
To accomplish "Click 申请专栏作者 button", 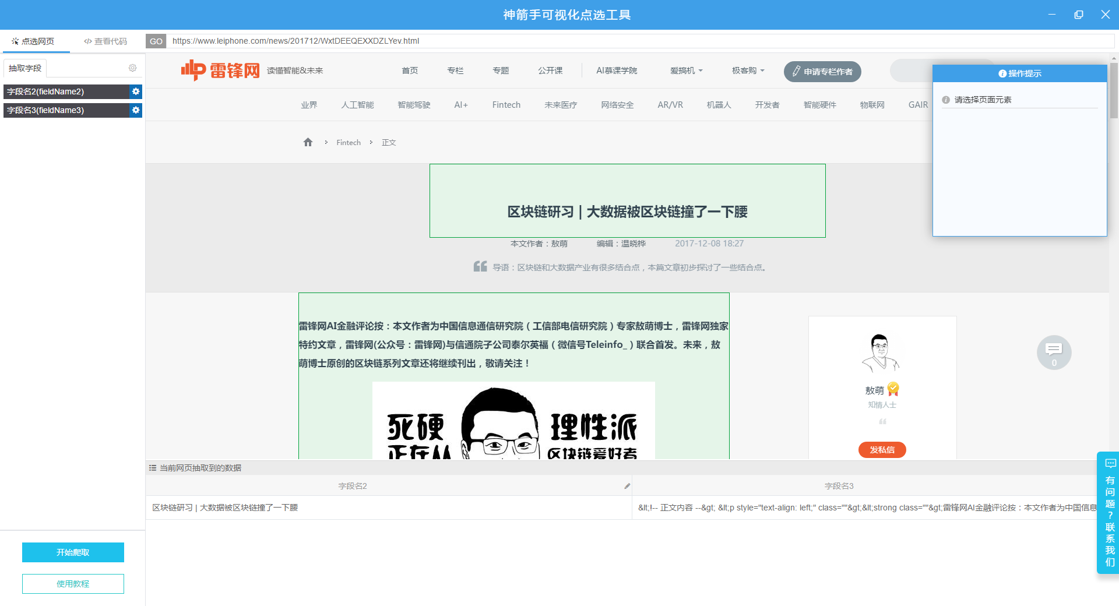I will (822, 72).
